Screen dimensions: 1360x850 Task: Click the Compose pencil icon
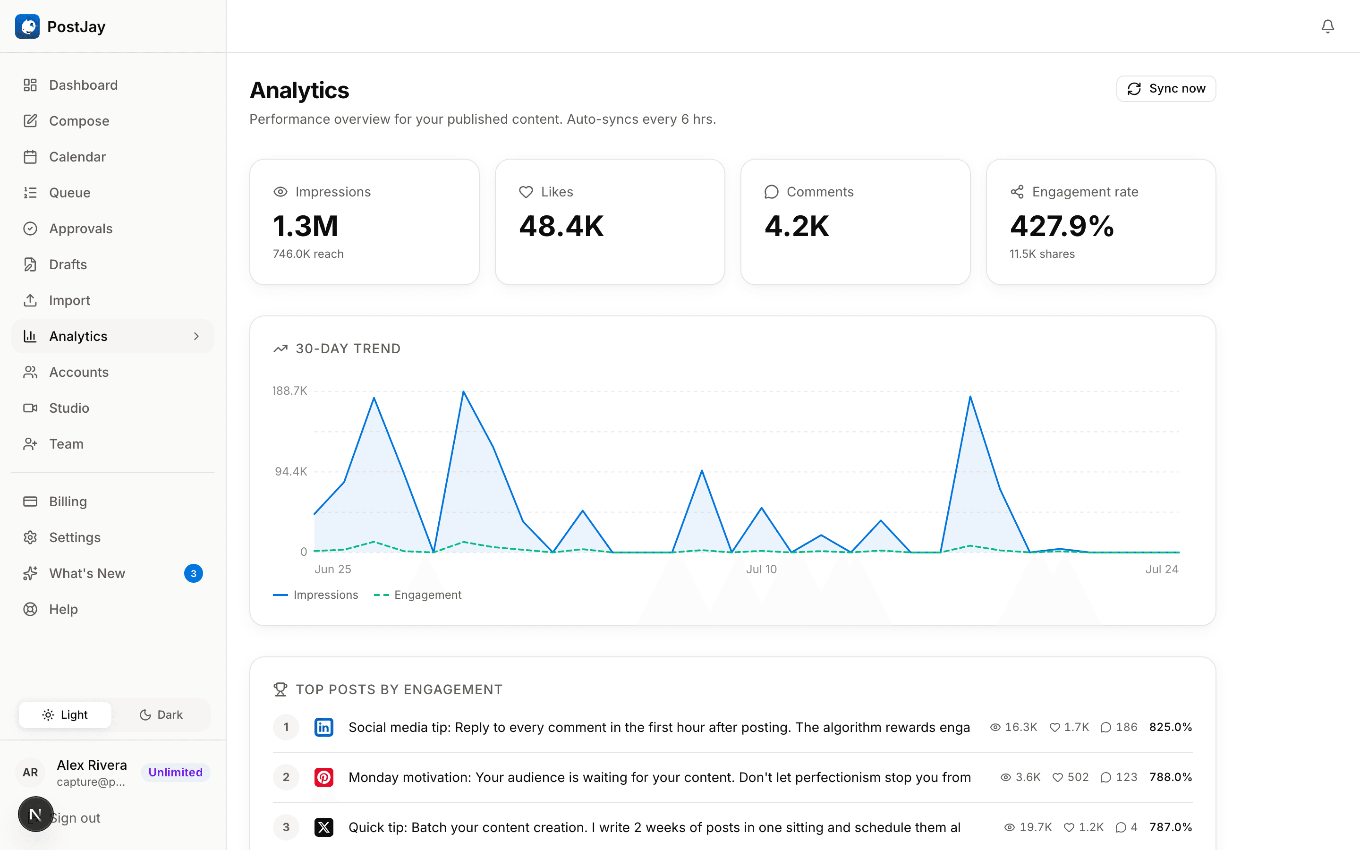(30, 121)
